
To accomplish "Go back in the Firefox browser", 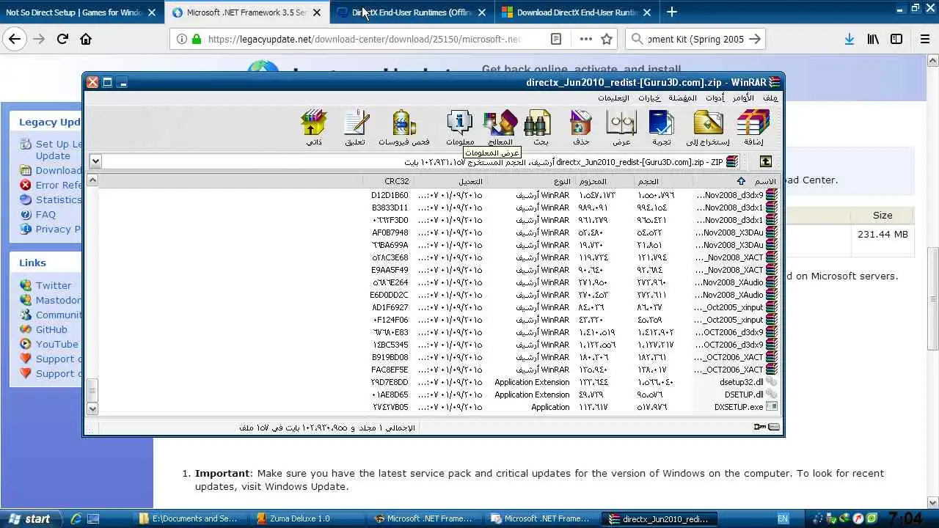I will coord(15,40).
